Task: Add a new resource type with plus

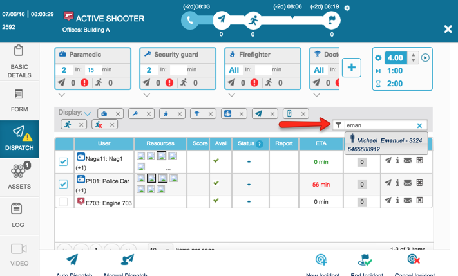Action: (x=351, y=68)
